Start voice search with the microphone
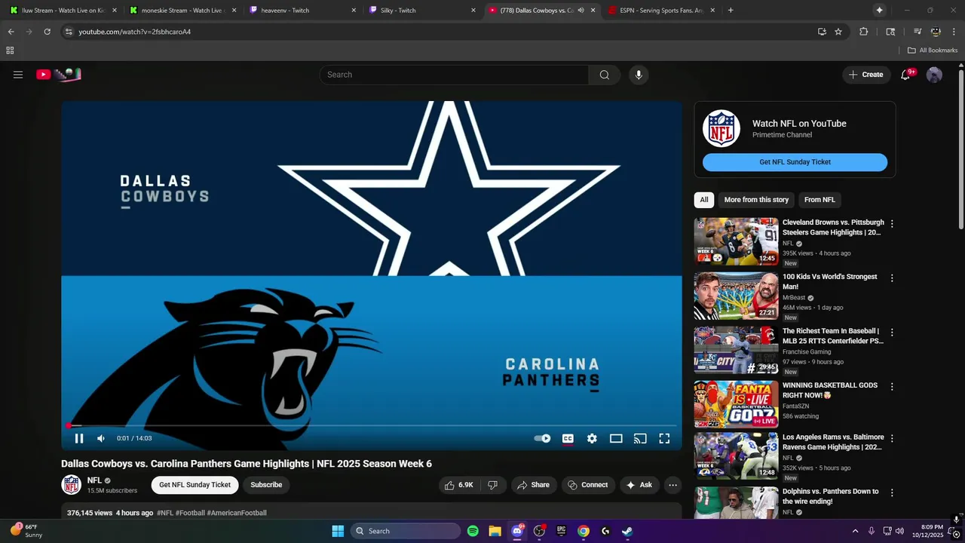The image size is (965, 543). tap(639, 75)
